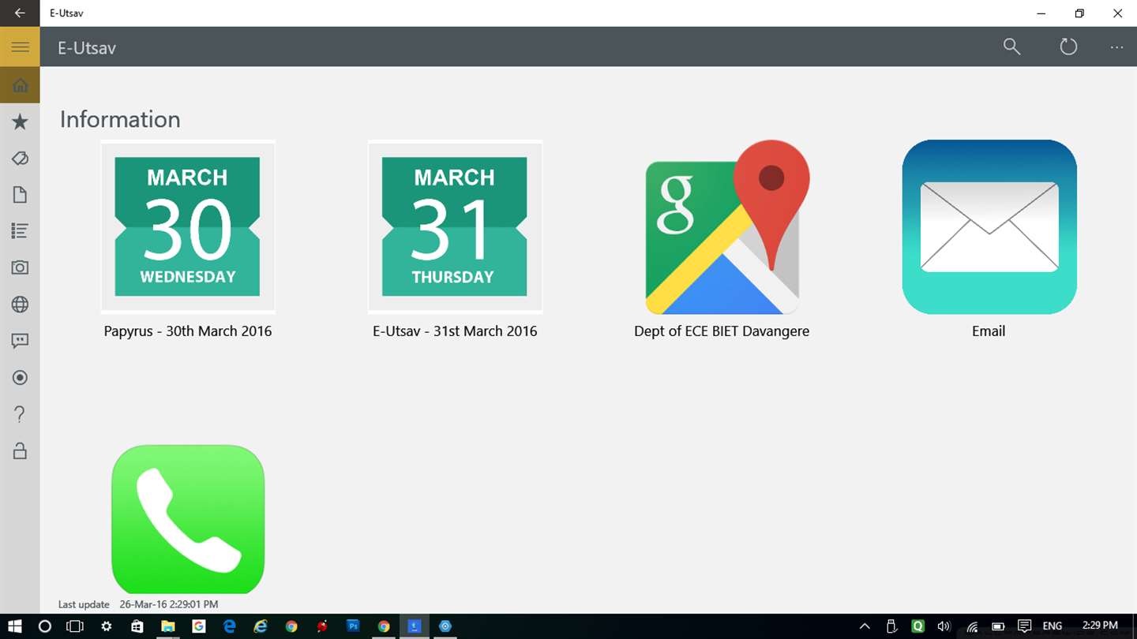Select the globe web icon in sidebar
The image size is (1137, 639).
(20, 305)
